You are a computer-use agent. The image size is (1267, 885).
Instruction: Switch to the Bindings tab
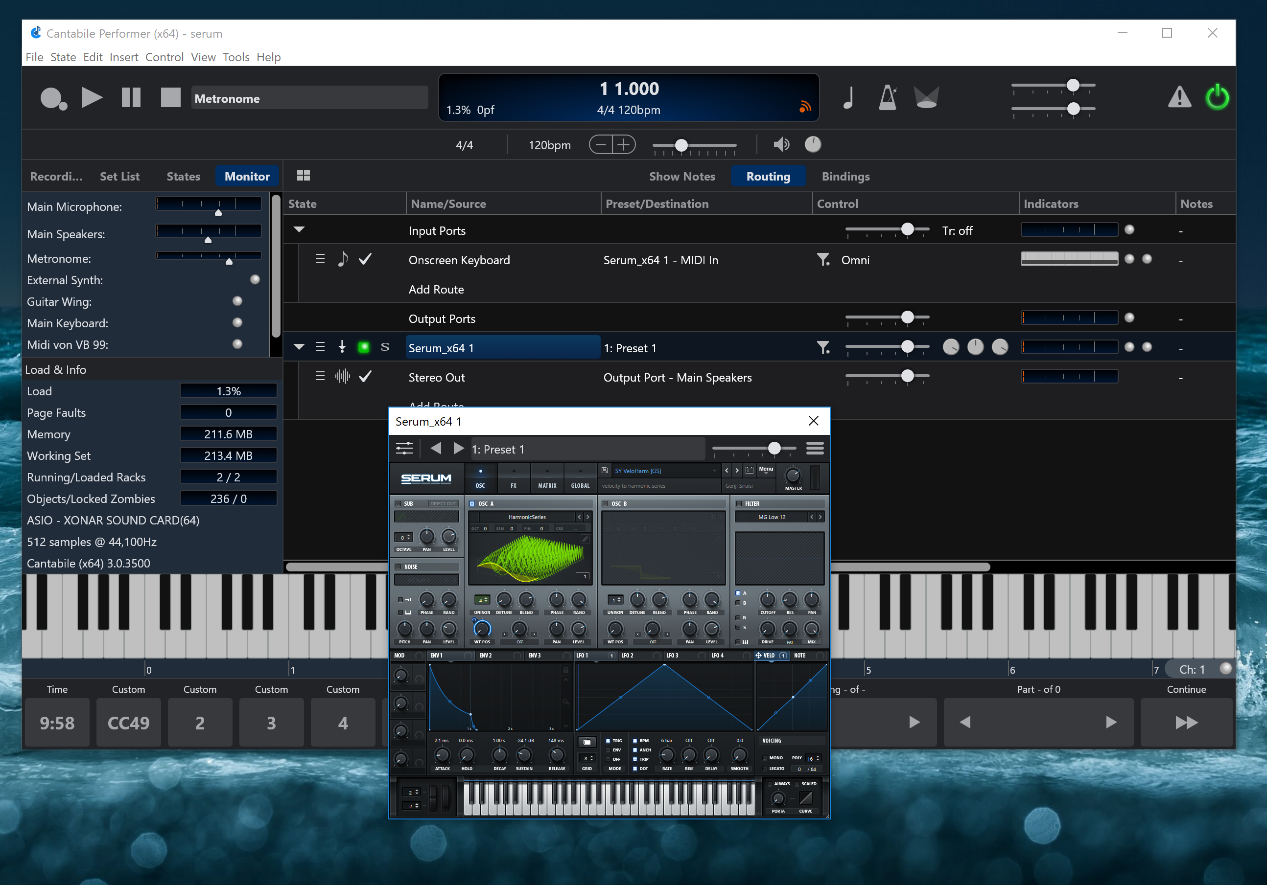(845, 177)
